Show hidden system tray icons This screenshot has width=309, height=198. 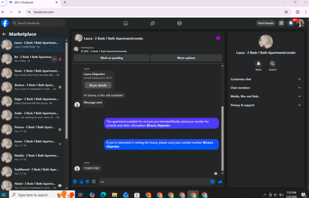[265, 195]
